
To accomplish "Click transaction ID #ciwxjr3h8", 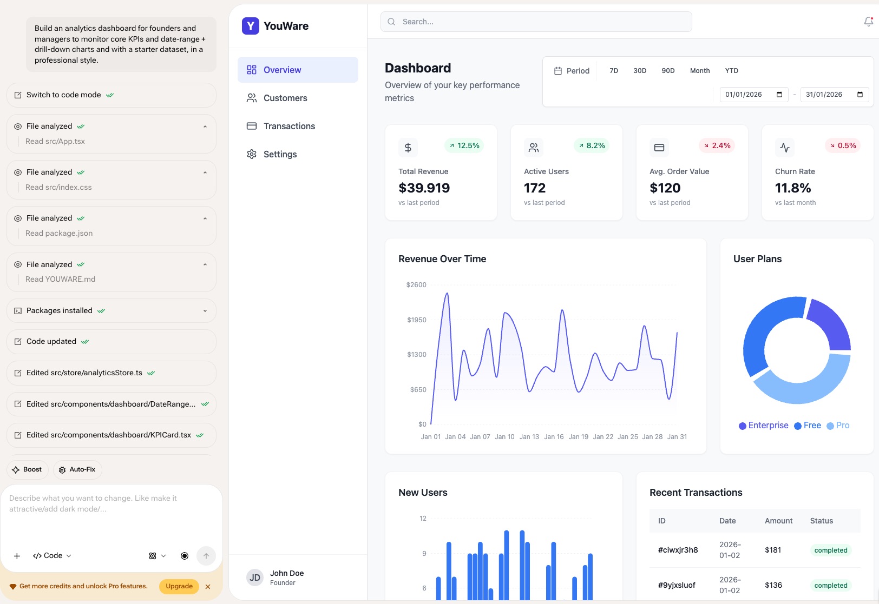I will [678, 550].
